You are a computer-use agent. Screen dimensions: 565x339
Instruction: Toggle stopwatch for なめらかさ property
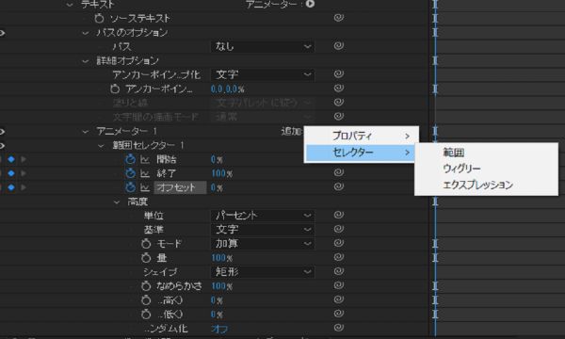pos(146,286)
